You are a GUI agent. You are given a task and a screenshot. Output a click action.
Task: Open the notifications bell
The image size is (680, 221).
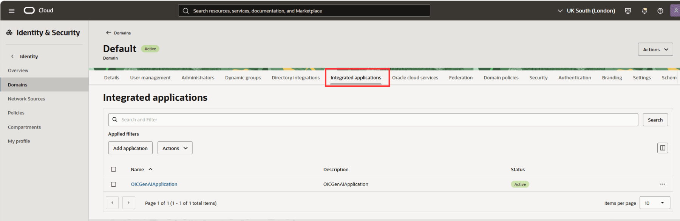644,11
